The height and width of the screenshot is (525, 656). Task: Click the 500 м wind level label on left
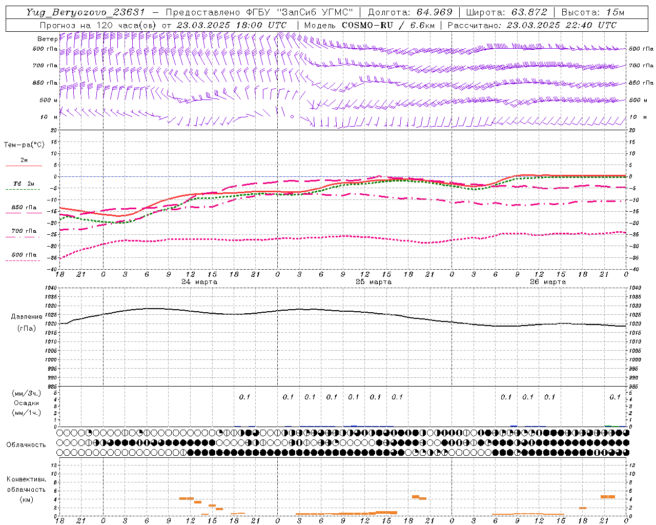tap(49, 100)
